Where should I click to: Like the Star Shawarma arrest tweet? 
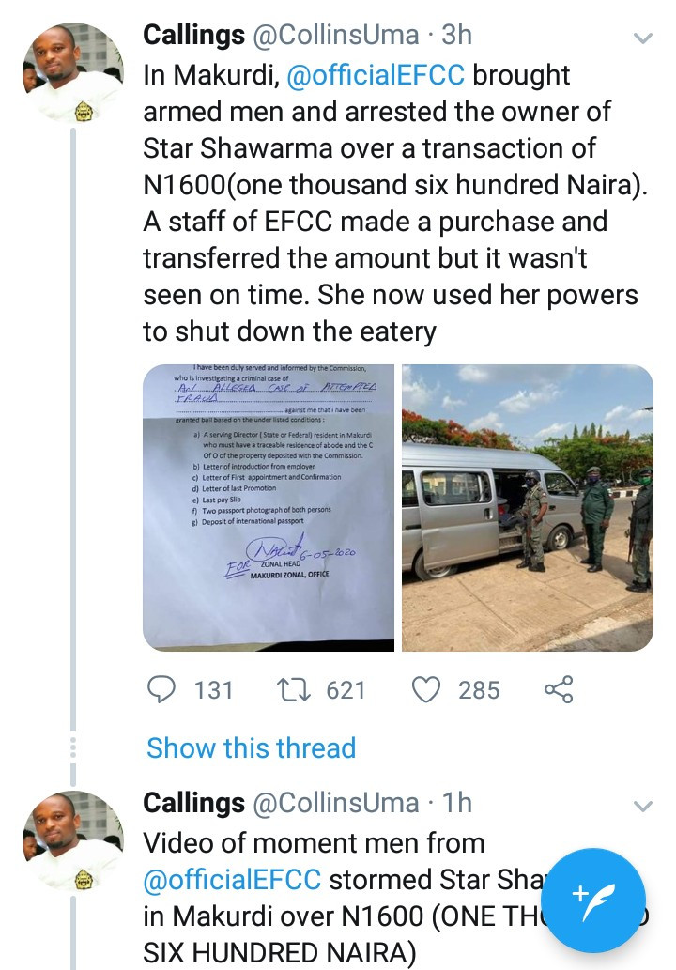pyautogui.click(x=427, y=690)
